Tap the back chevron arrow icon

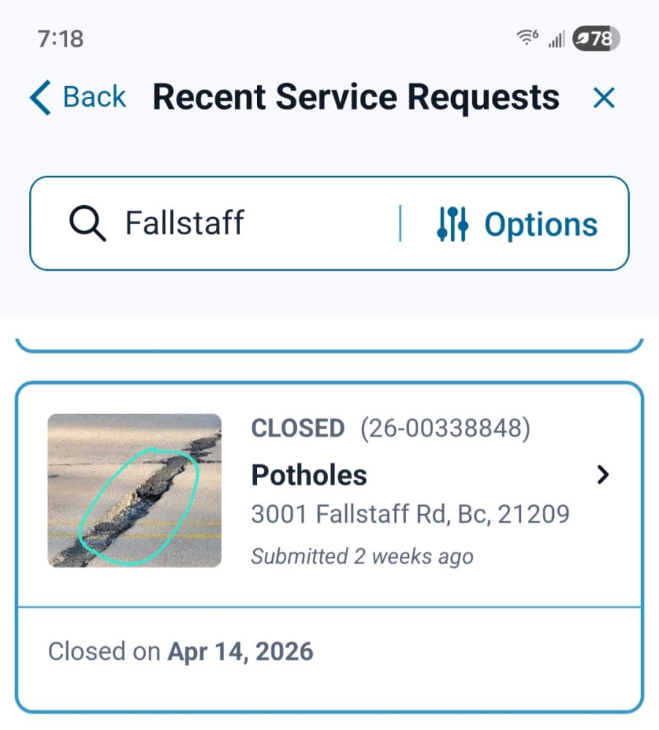point(40,97)
